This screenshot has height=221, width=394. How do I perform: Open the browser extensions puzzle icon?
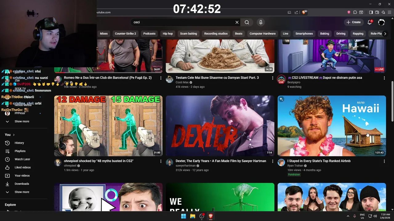coord(355,12)
